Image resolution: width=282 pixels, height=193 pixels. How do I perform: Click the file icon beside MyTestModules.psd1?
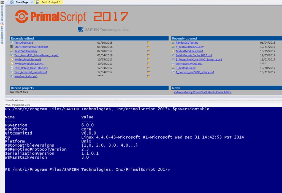12,59
